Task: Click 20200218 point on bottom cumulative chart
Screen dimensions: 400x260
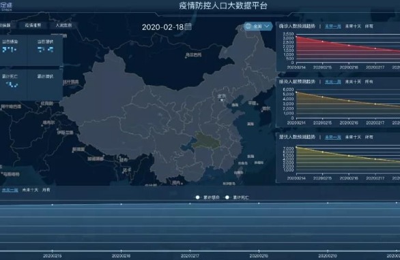Action: coord(259,204)
